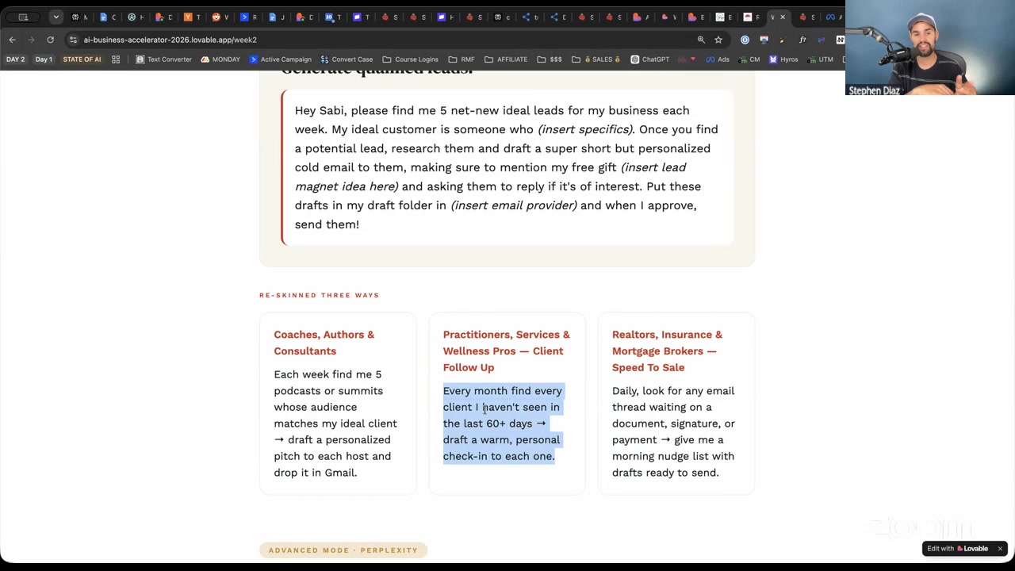Click the Coaches, Authors & Consultants card heading
This screenshot has width=1015, height=571.
[x=324, y=343]
